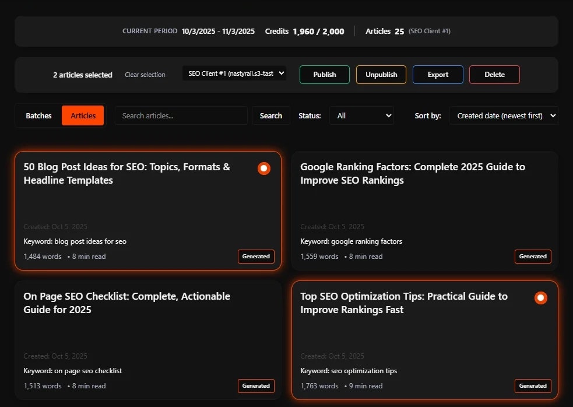Open the Google Ranking Factors article title
Viewport: 573px width, 407px height.
pos(413,173)
